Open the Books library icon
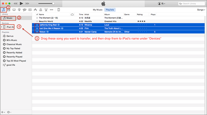The image size is (207, 115). click(30, 10)
